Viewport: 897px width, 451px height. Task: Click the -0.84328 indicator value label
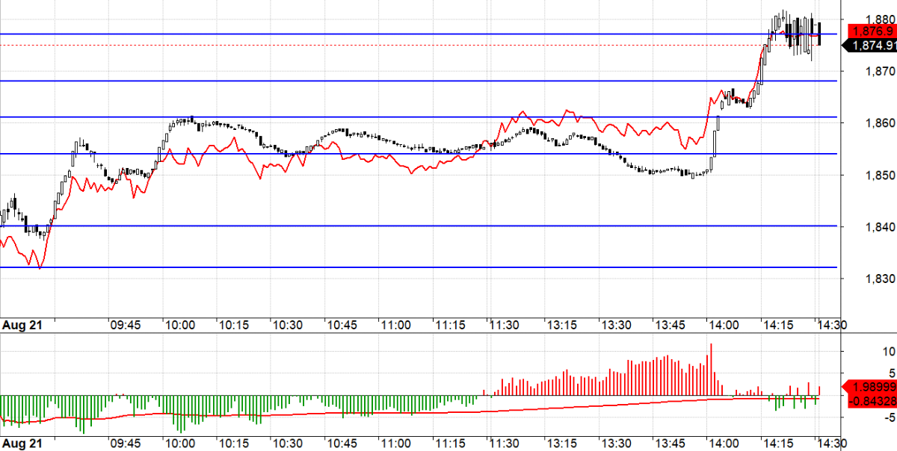click(872, 401)
